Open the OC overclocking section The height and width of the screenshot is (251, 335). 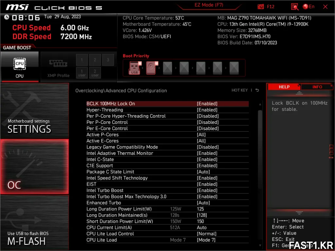(x=34, y=167)
